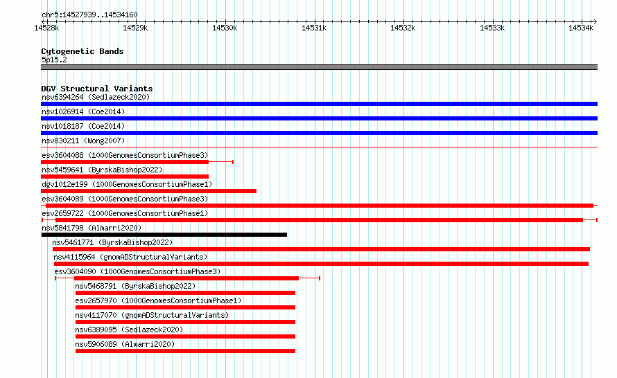Open the nsv1026914 (Coe2014) label
The image size is (617, 378).
tap(83, 111)
